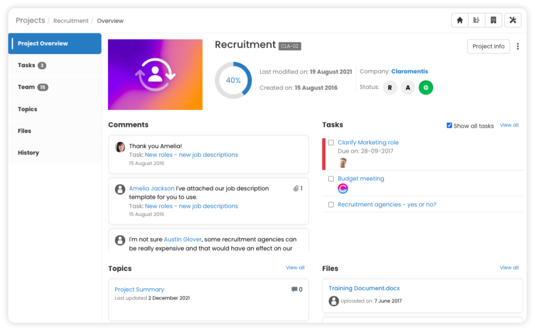Set project status to Amber

pos(408,87)
